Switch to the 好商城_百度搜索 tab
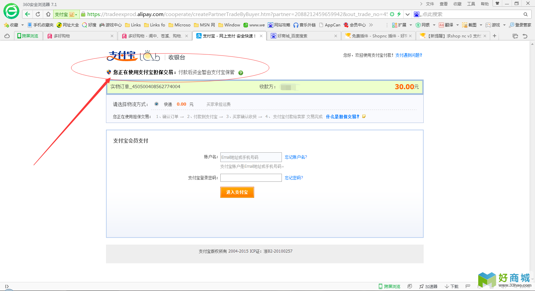Image resolution: width=535 pixels, height=291 pixels. click(304, 36)
